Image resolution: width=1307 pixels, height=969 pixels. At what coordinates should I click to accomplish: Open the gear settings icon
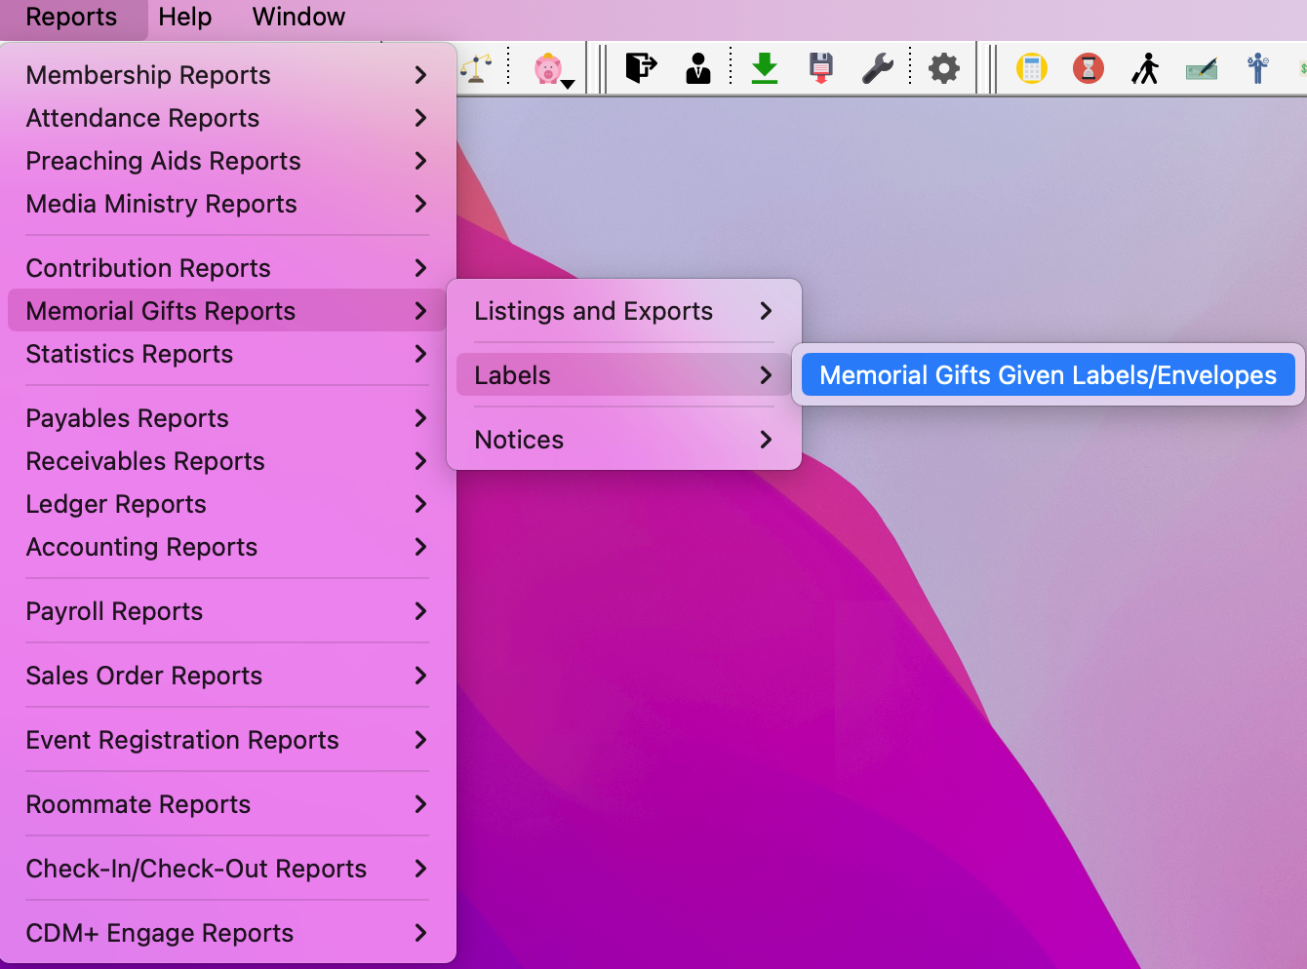[x=944, y=68]
